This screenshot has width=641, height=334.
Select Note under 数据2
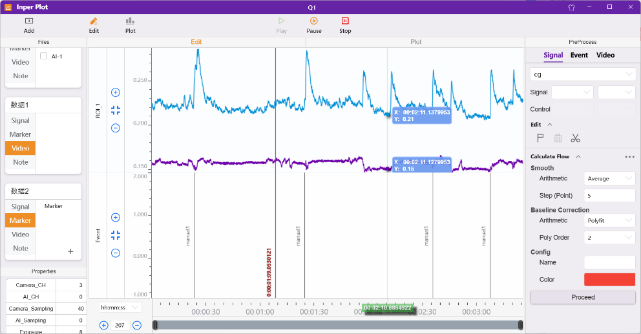pos(21,249)
